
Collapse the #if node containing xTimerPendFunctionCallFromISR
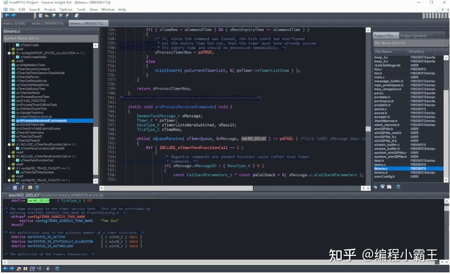point(9,144)
